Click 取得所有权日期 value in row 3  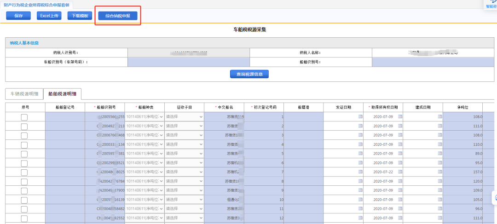(383, 135)
